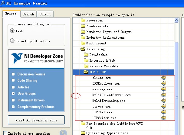Click the CVI icon beside UDPWriter.cws

163,118
